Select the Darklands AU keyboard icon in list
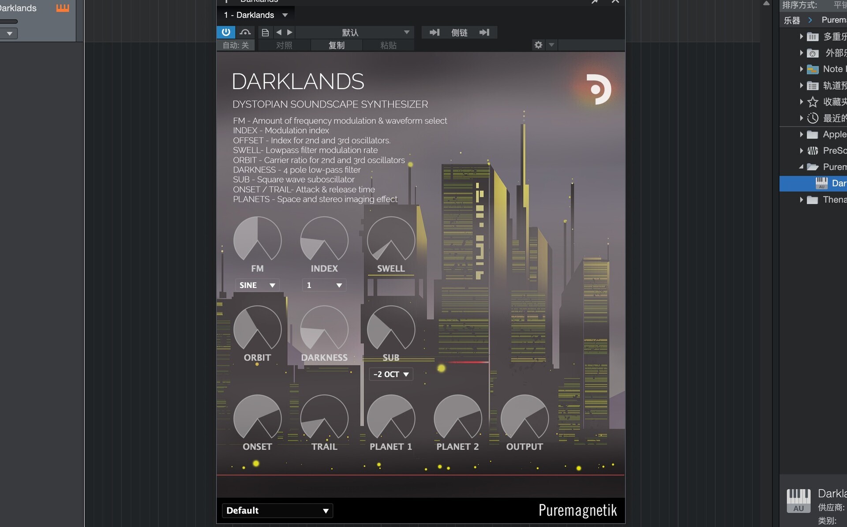The width and height of the screenshot is (847, 527). pos(821,183)
